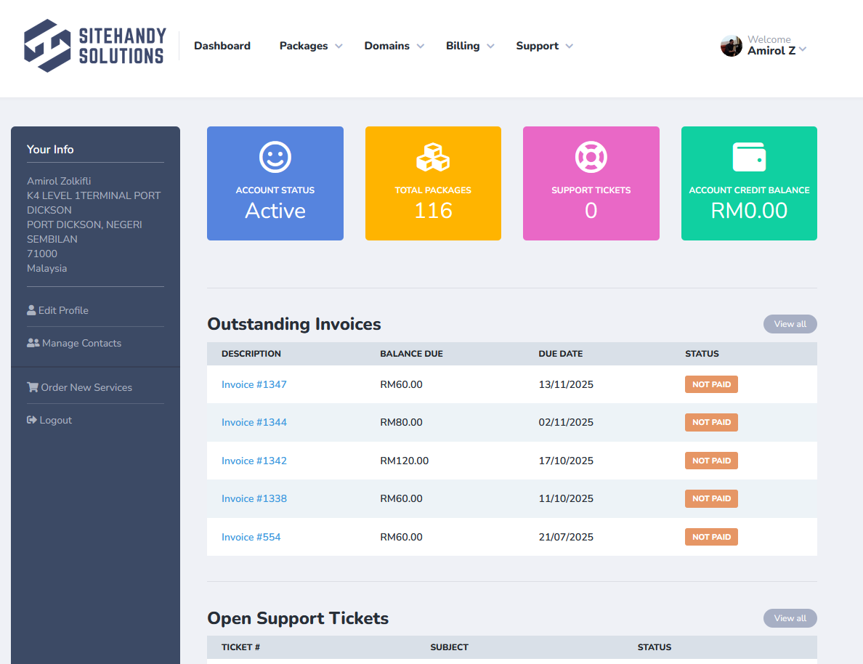
Task: Click the Sitehandy Solutions logo
Action: 94,45
